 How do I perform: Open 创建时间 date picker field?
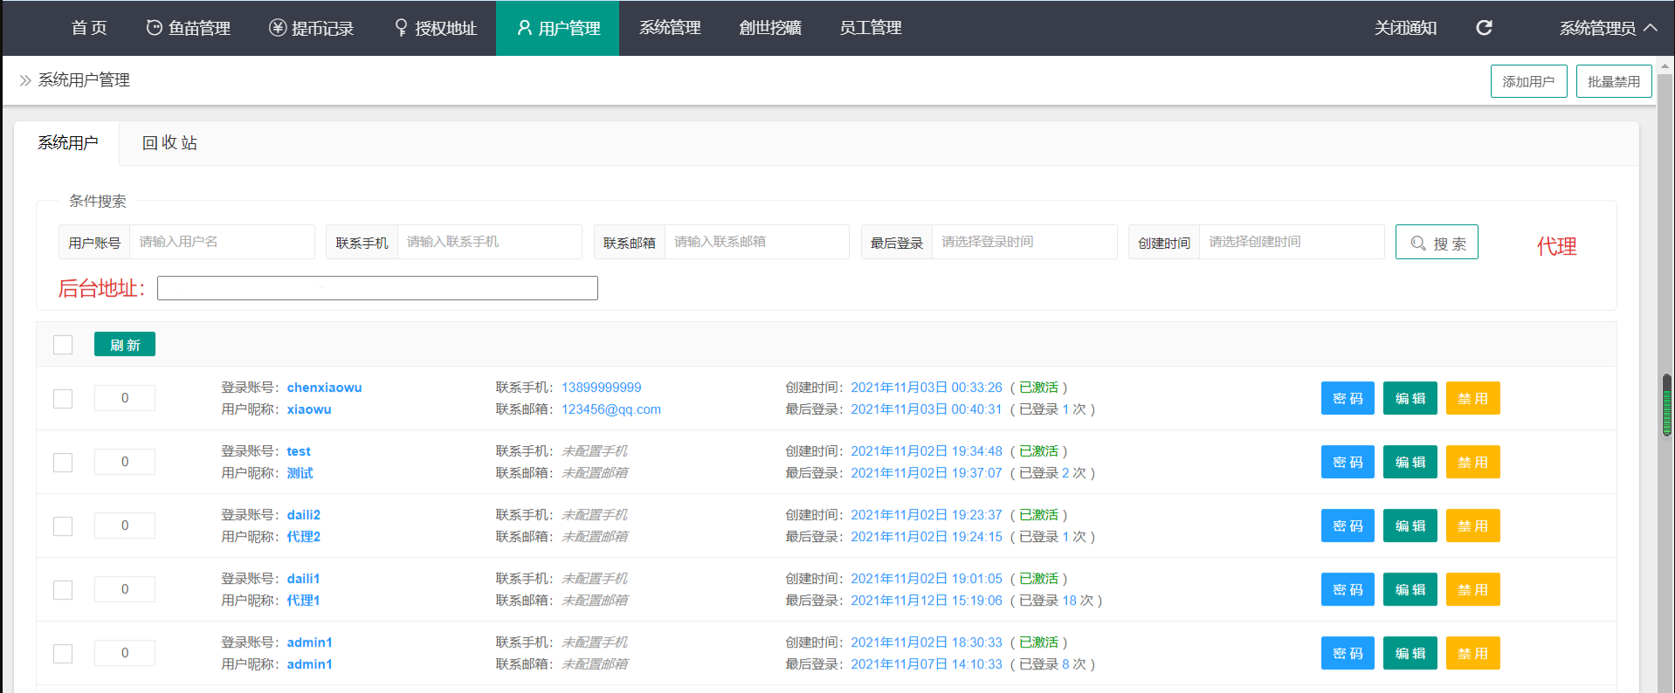(1290, 242)
